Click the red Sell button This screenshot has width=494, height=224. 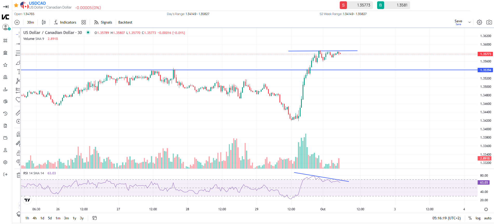(x=343, y=5)
